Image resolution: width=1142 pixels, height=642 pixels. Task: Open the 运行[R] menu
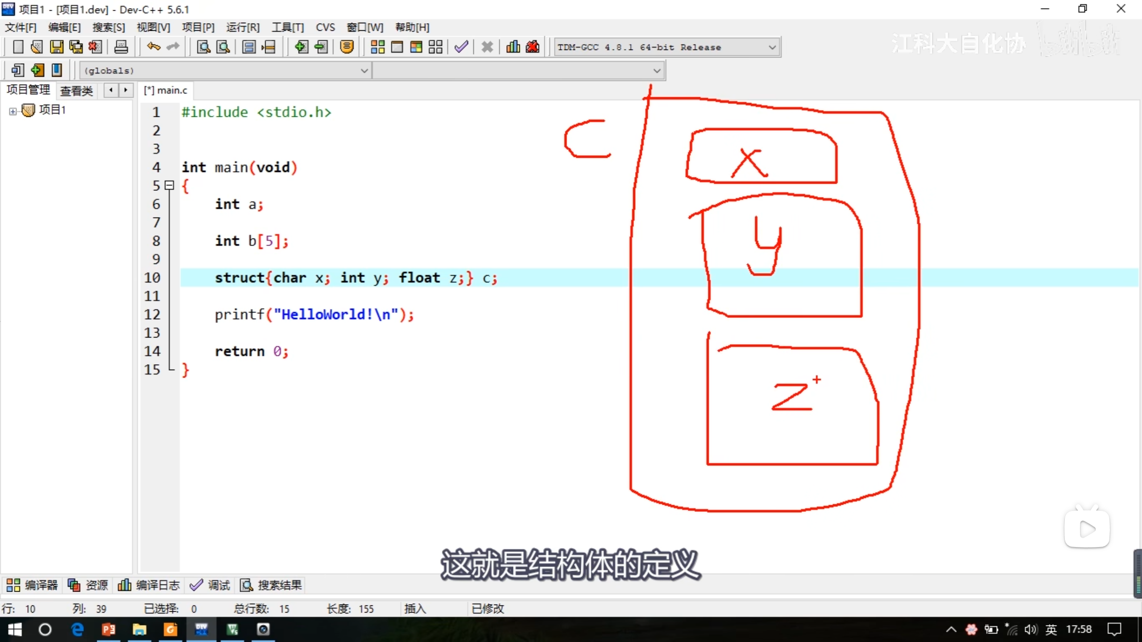tap(242, 28)
